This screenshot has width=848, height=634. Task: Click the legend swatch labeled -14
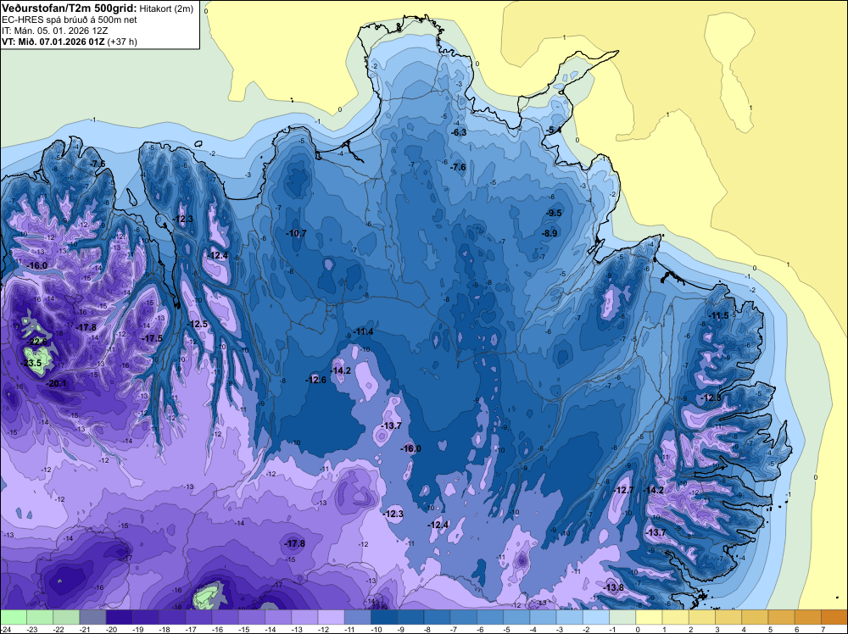pos(278,617)
